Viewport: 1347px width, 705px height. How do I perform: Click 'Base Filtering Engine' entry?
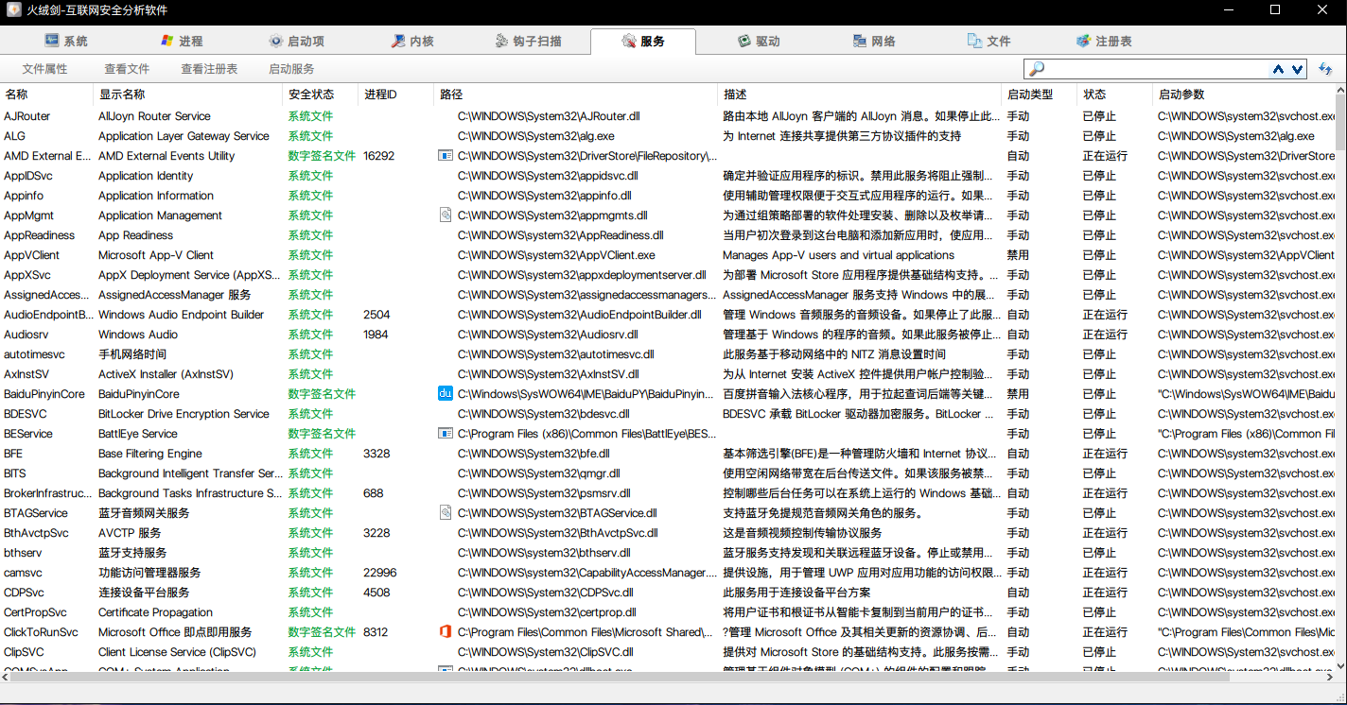point(150,454)
